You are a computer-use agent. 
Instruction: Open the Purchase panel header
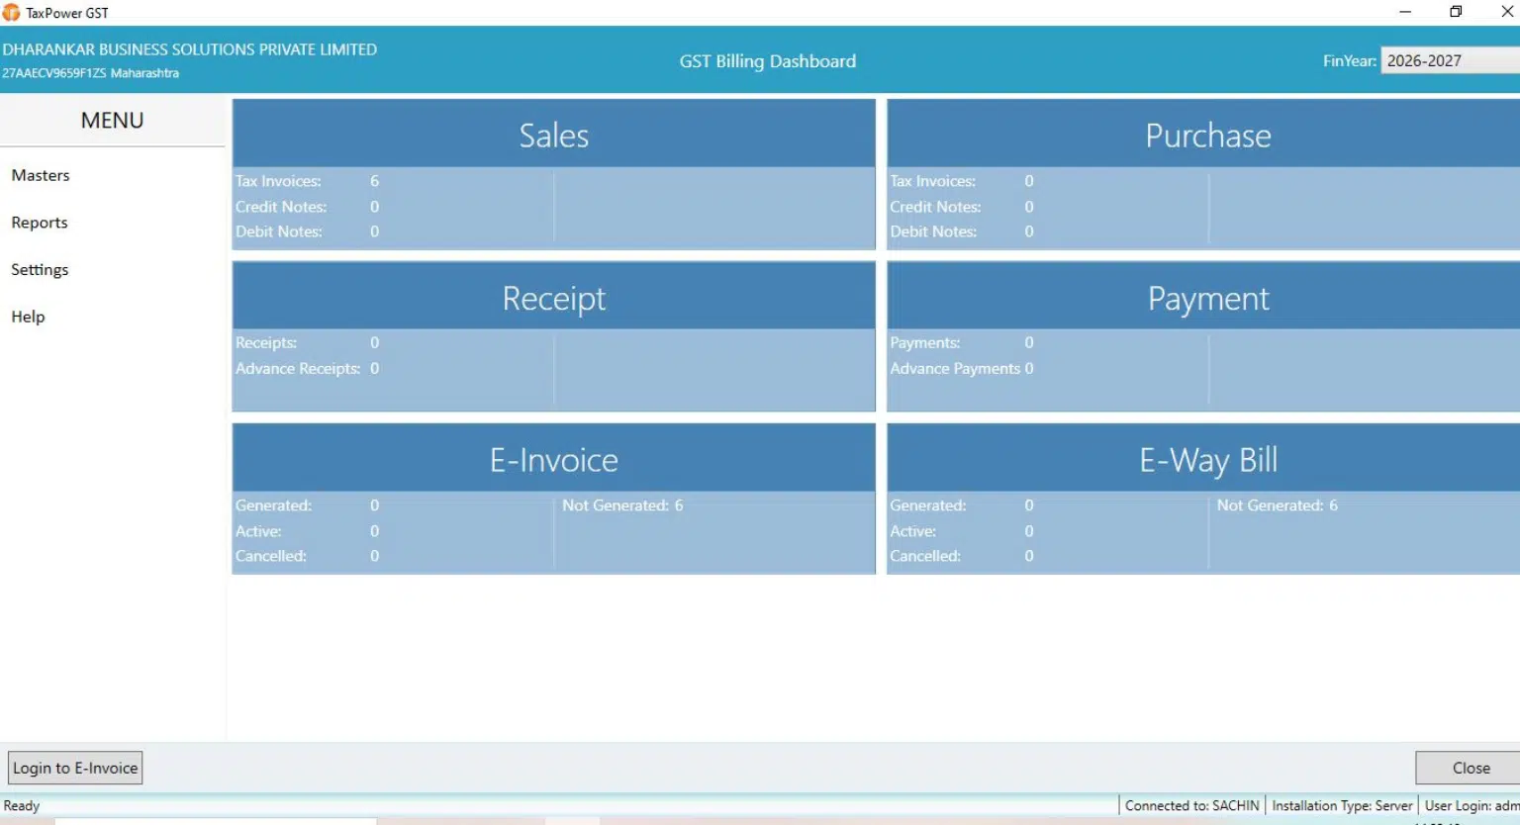[1203, 134]
